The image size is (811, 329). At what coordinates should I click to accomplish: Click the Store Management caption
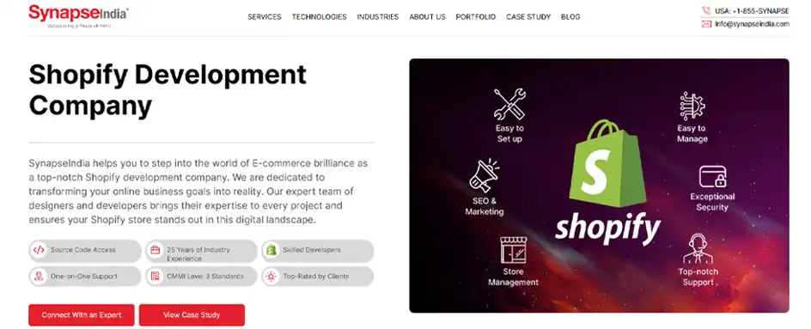click(513, 277)
